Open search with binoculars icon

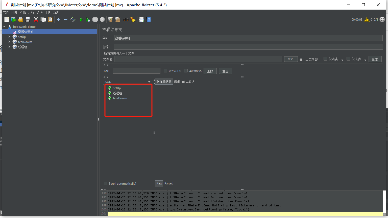[x=126, y=19]
